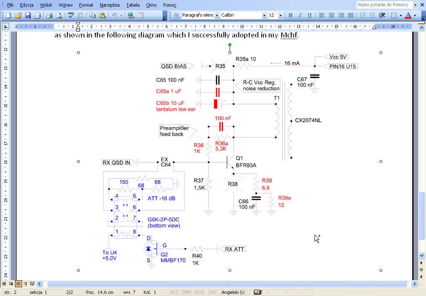Expand the Calibri font name dropdown
Image resolution: width=426 pixels, height=296 pixels.
point(264,15)
